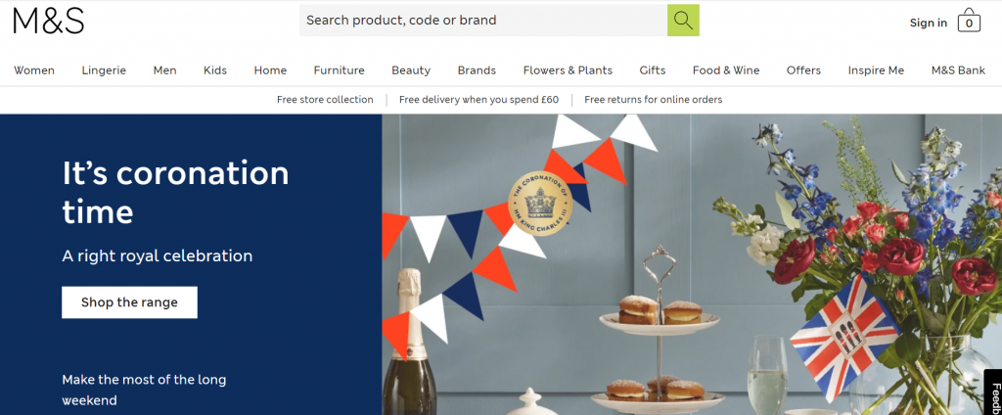This screenshot has width=1002, height=415.
Task: Click the M&S logo
Action: [x=49, y=21]
